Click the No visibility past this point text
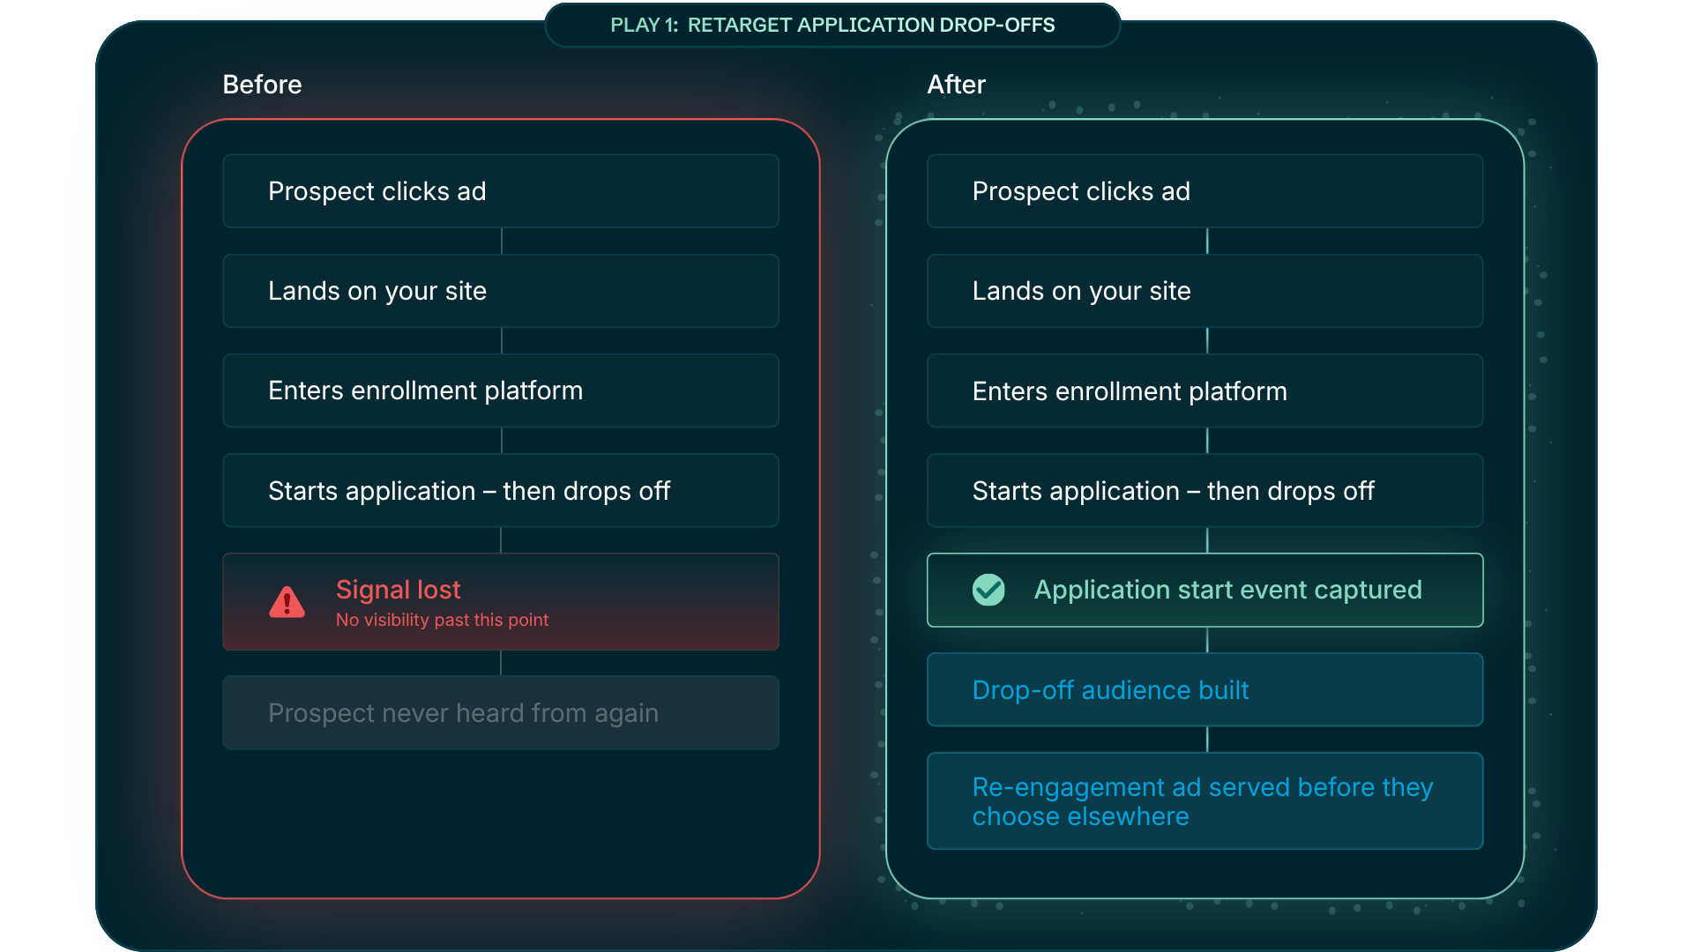Screen dimensions: 1693x952 click(442, 620)
